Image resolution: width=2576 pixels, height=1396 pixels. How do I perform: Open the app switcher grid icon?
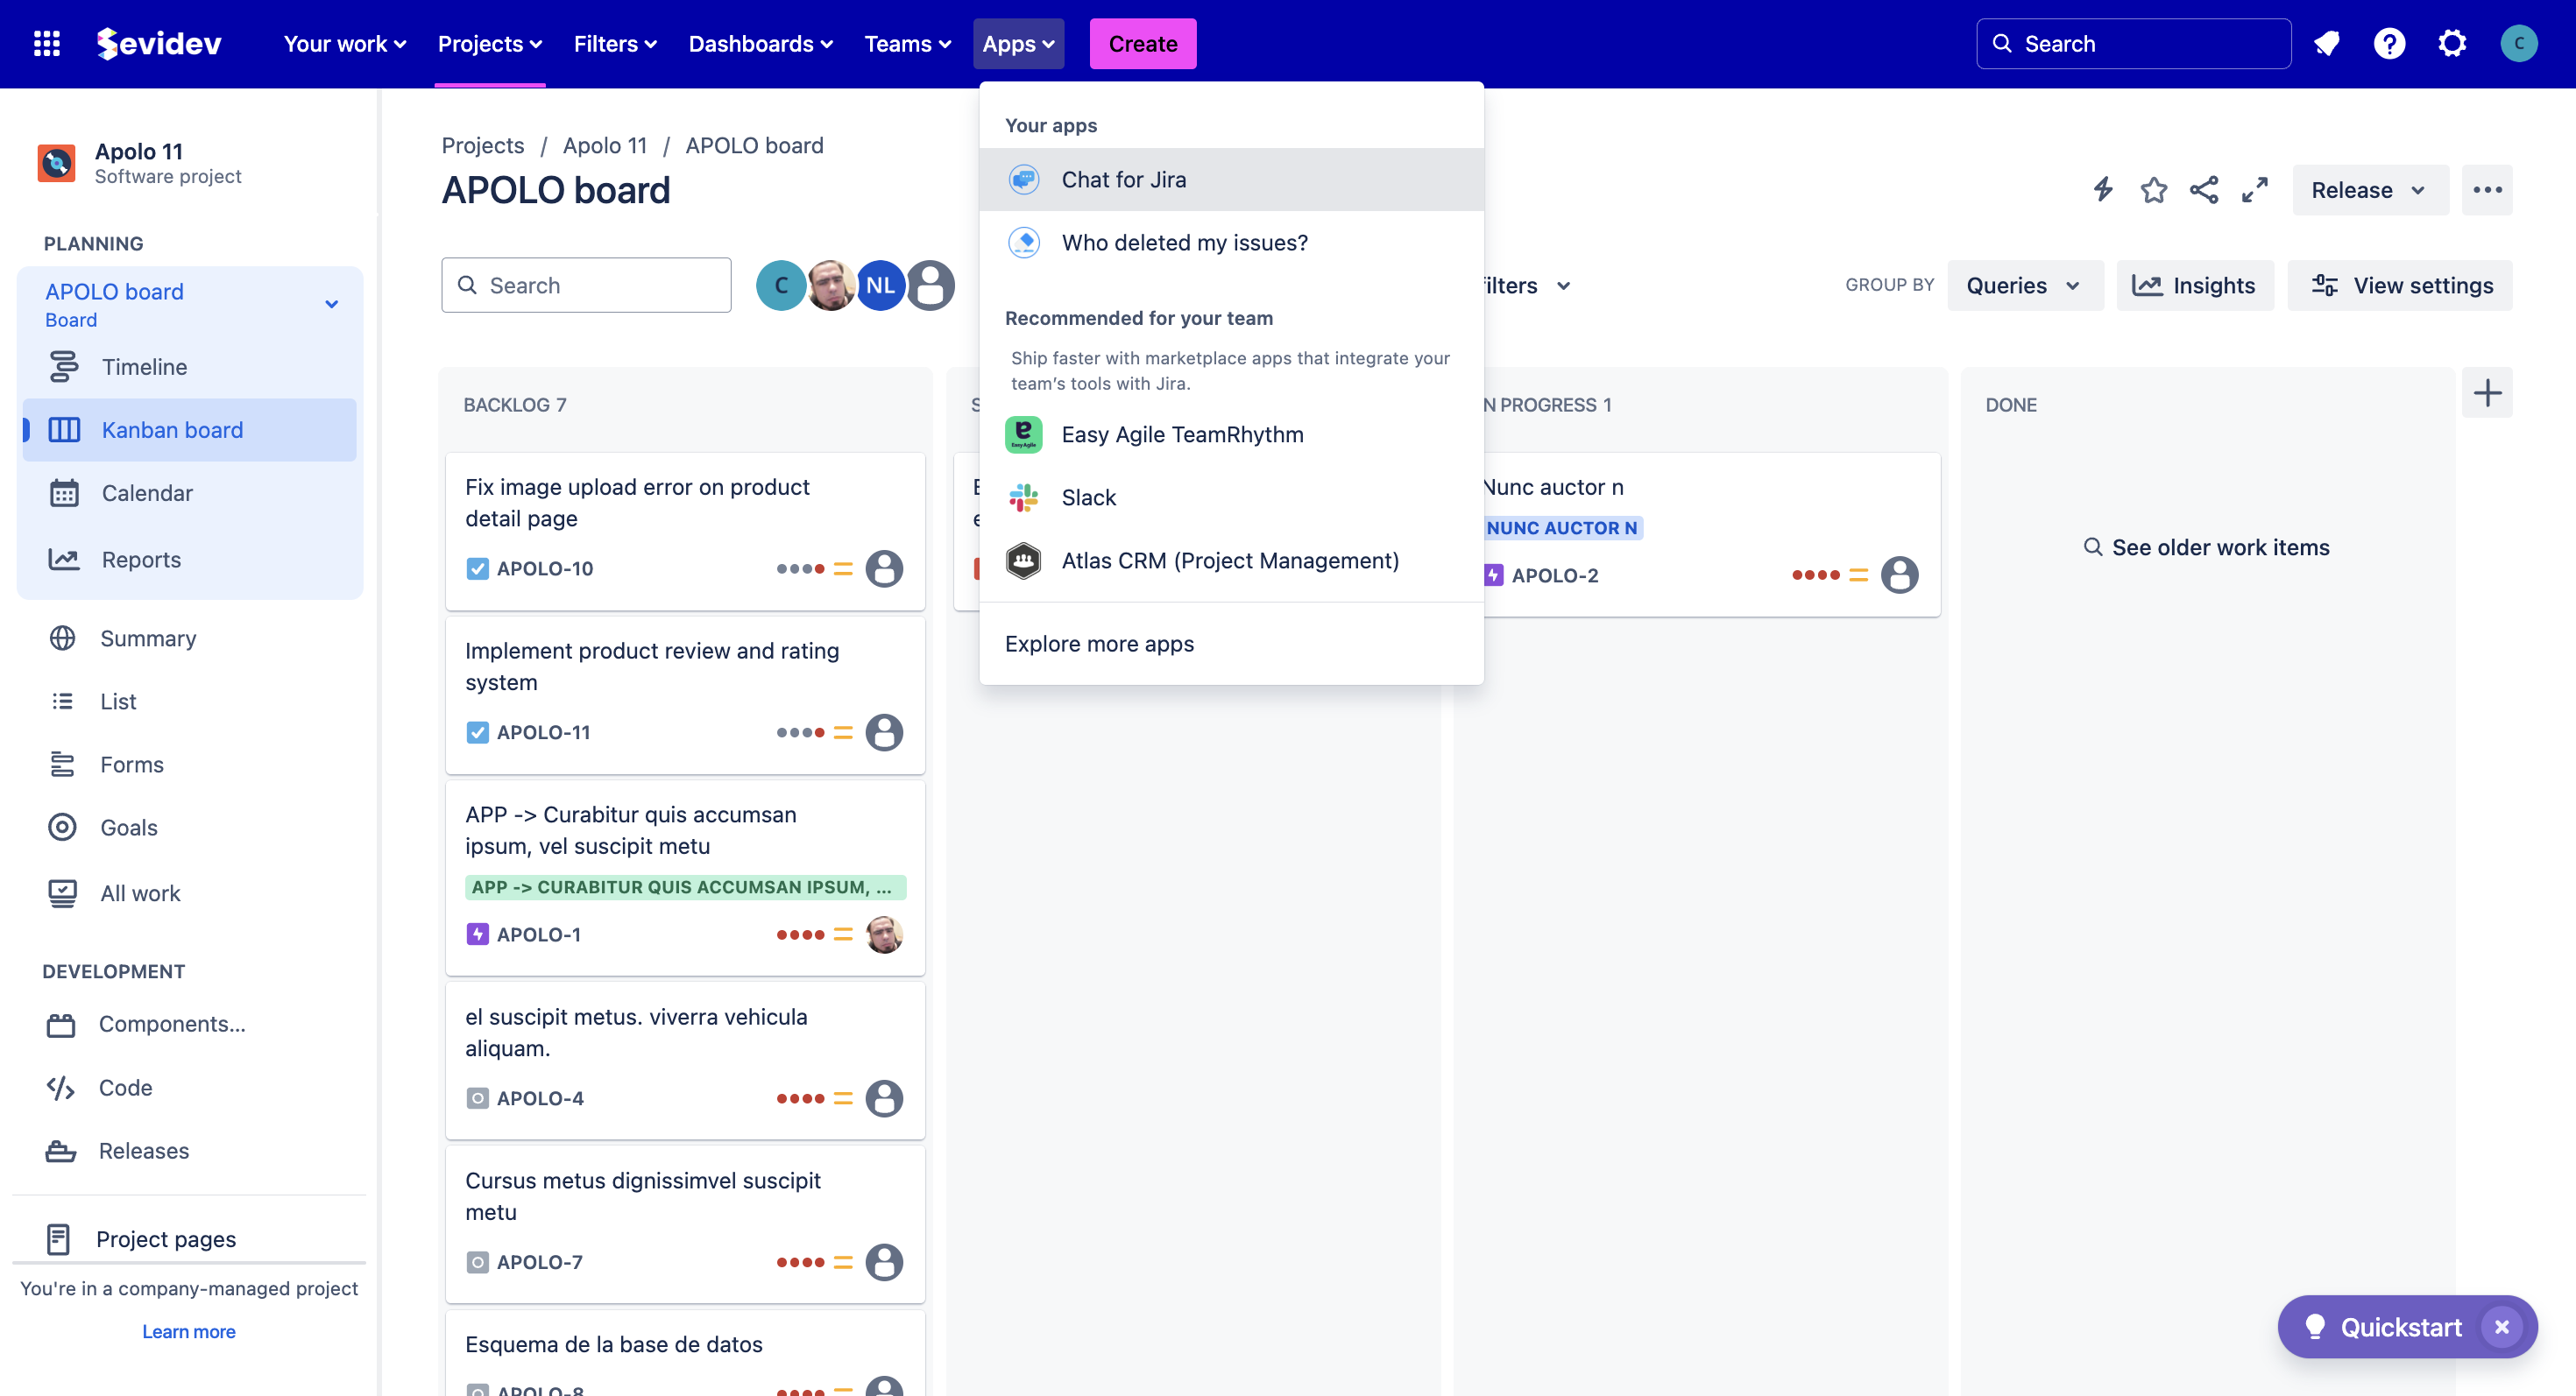click(x=47, y=44)
